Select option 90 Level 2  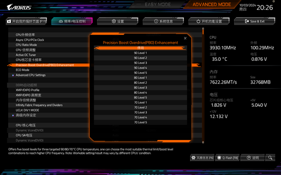pos(140,58)
